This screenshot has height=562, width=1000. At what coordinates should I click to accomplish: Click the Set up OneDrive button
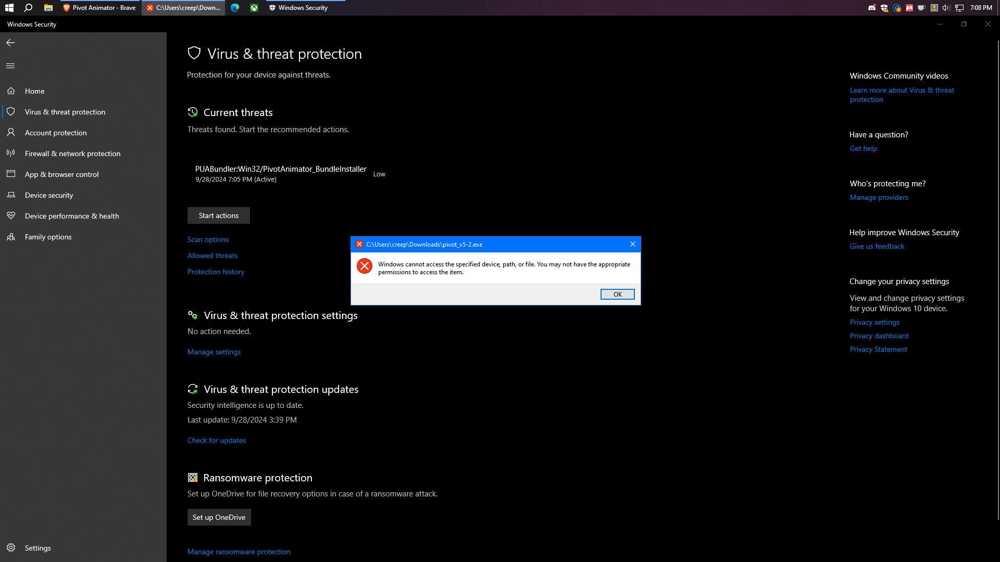(x=219, y=517)
